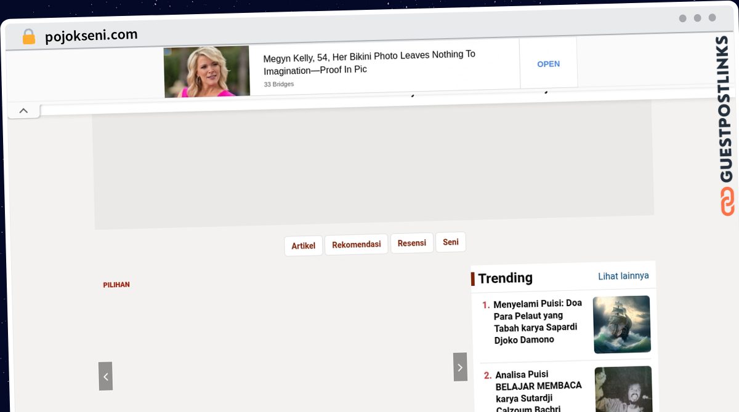
Task: Select the Rekomendasi category tab
Action: [x=356, y=244]
